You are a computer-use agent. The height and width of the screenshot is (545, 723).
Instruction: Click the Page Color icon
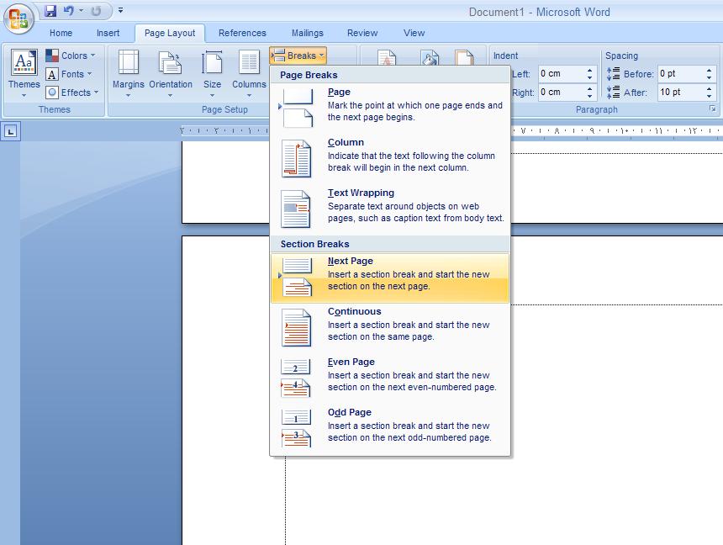click(430, 57)
